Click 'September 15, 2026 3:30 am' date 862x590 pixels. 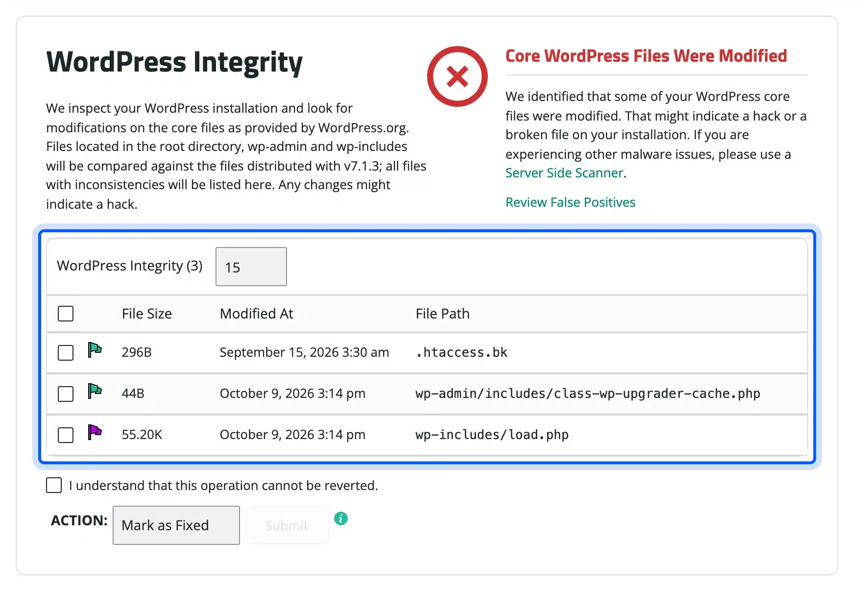click(304, 352)
